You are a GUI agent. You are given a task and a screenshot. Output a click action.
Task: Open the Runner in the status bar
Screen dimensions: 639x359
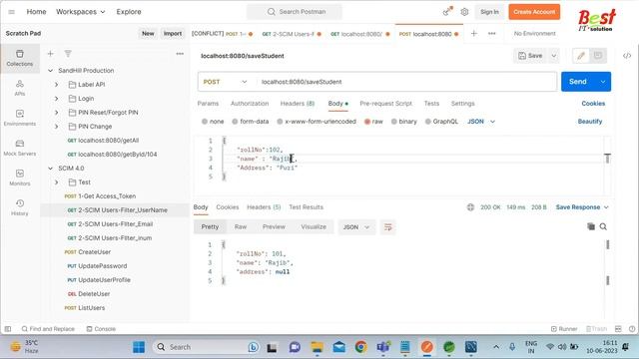pos(564,329)
